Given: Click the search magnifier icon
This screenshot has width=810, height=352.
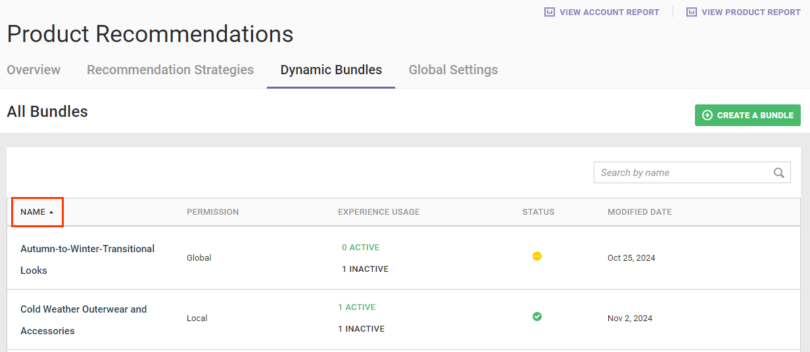Looking at the screenshot, I should 779,173.
